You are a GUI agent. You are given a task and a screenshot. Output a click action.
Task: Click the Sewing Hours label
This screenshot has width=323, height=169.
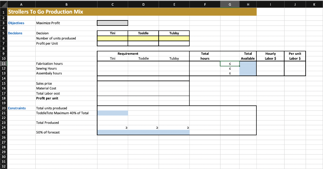click(x=46, y=69)
